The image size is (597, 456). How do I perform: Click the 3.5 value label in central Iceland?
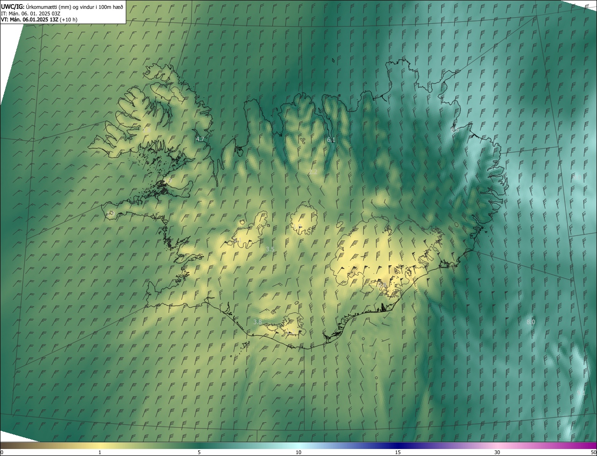pos(270,249)
